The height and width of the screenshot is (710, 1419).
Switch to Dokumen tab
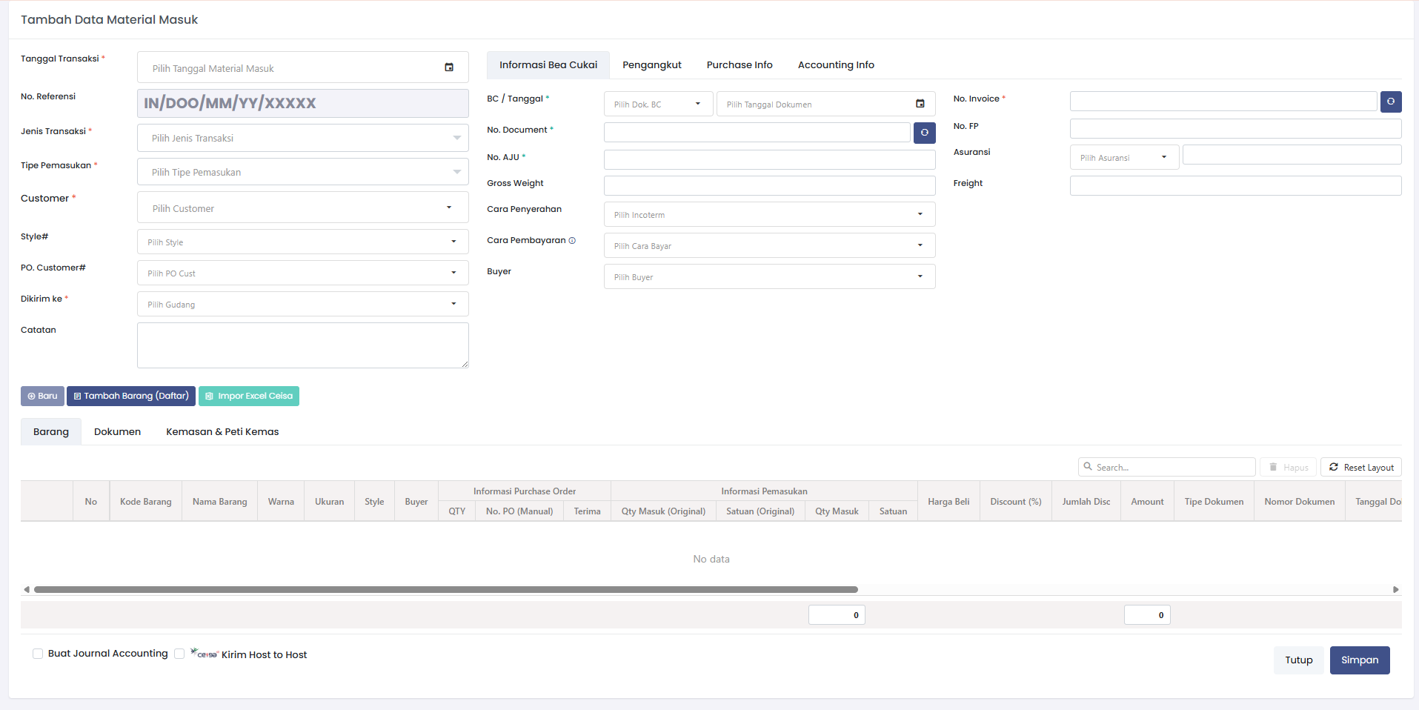pos(117,432)
